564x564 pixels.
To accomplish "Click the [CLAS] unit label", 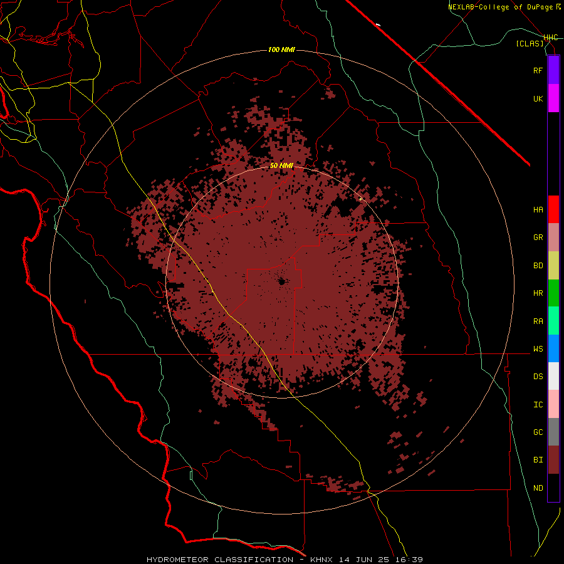I will tap(530, 43).
